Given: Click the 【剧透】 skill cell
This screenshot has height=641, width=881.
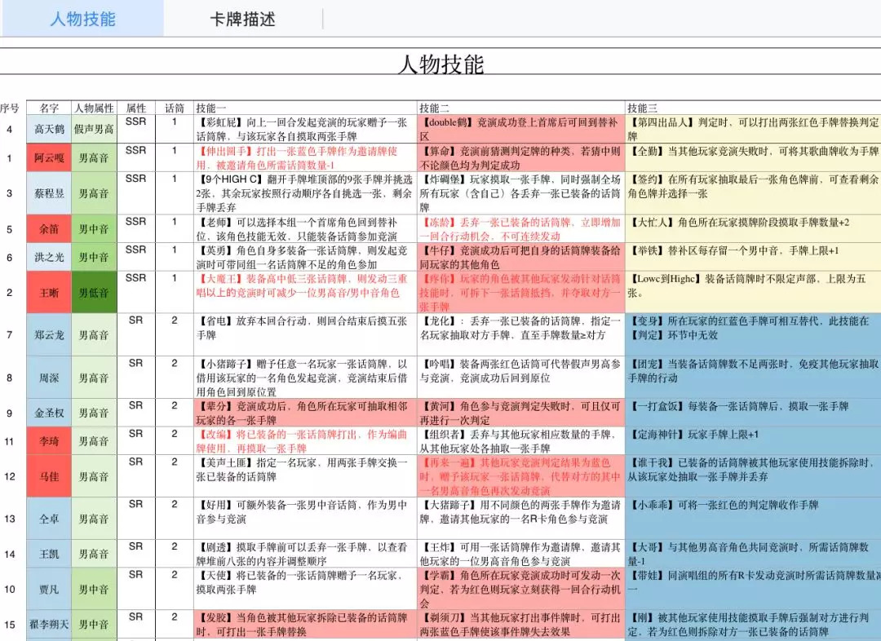Looking at the screenshot, I should pos(305,554).
